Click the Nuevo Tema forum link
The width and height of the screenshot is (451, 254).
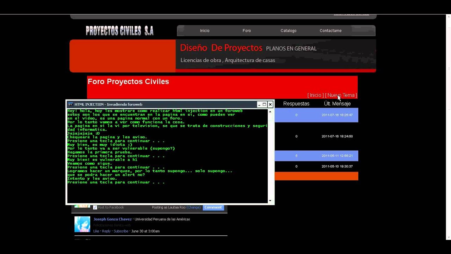(341, 95)
